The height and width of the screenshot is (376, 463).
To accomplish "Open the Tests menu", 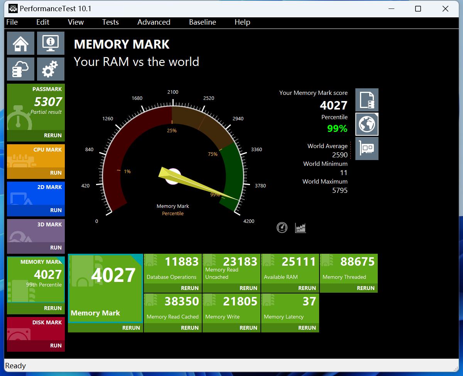I will (x=110, y=22).
